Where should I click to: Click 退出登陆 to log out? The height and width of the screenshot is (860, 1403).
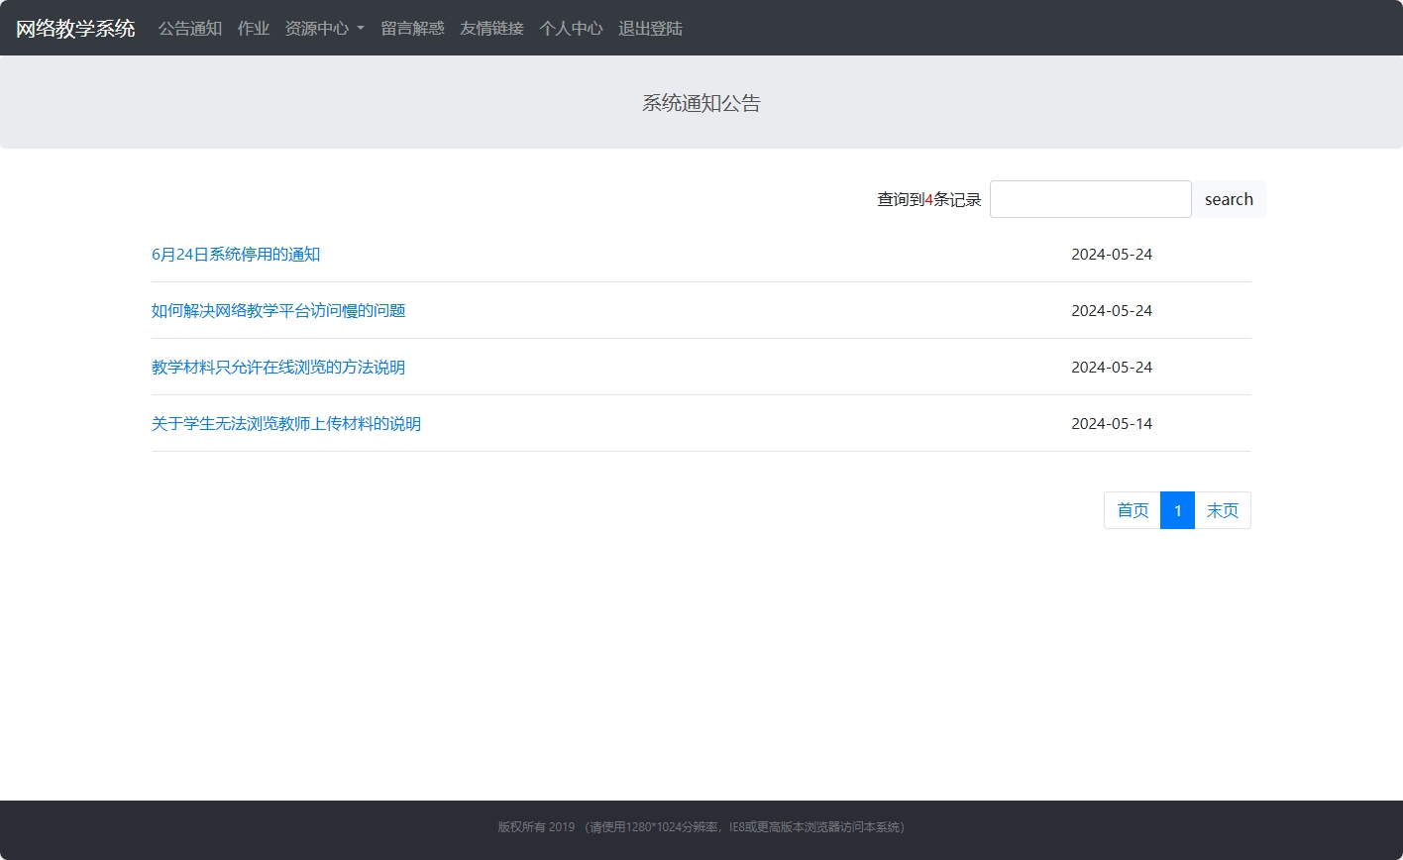649,28
